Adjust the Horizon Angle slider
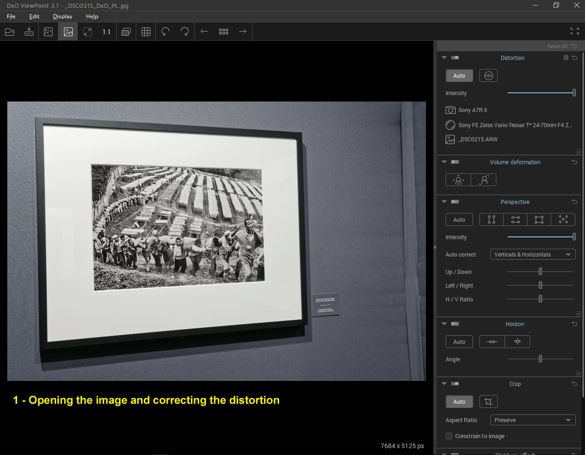This screenshot has width=585, height=455. 540,359
